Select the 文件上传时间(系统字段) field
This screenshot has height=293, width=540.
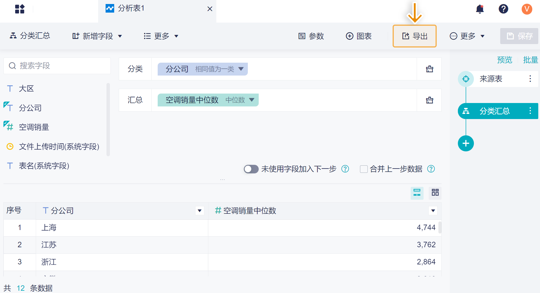point(59,146)
